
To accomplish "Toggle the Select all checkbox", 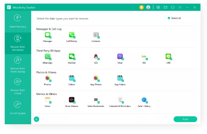I will [x=169, y=18].
